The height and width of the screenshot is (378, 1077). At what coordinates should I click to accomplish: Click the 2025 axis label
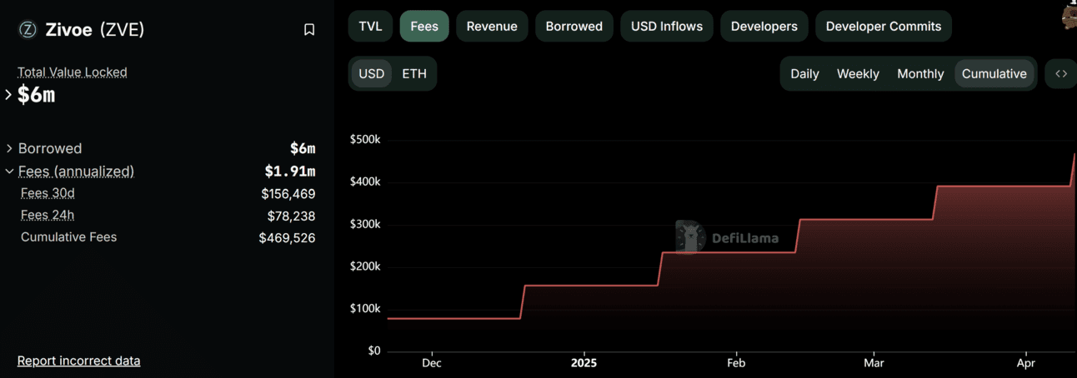pos(584,364)
